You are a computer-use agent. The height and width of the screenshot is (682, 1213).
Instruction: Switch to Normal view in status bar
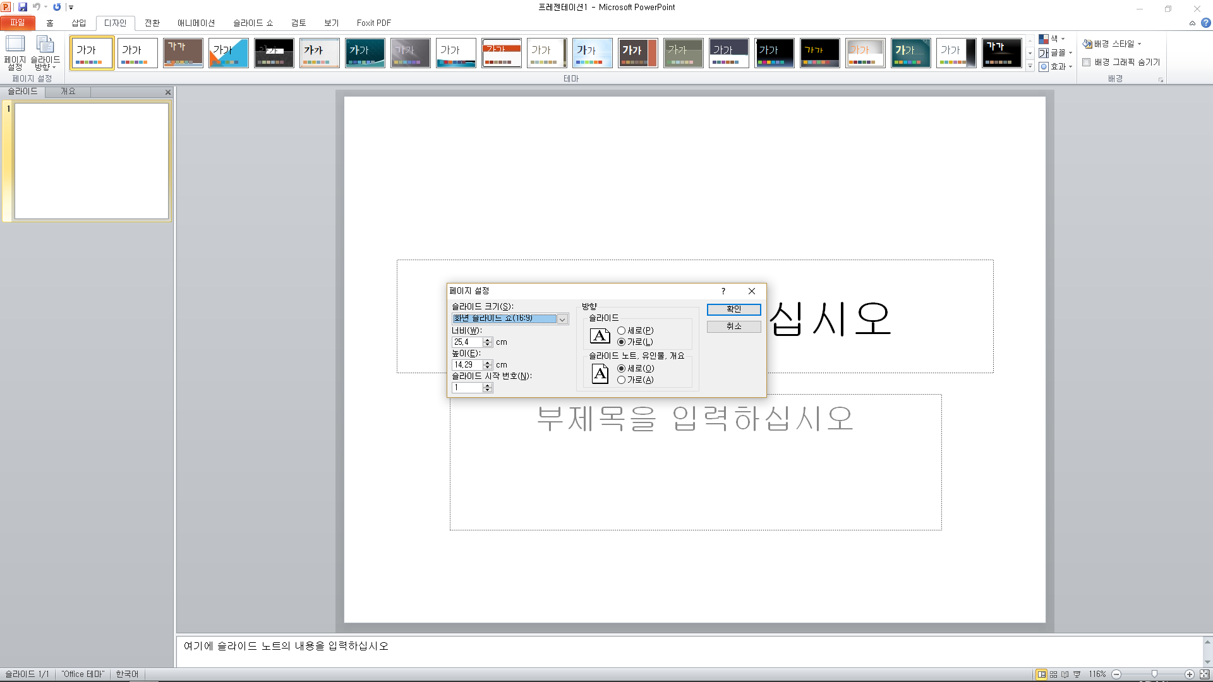pyautogui.click(x=1041, y=674)
